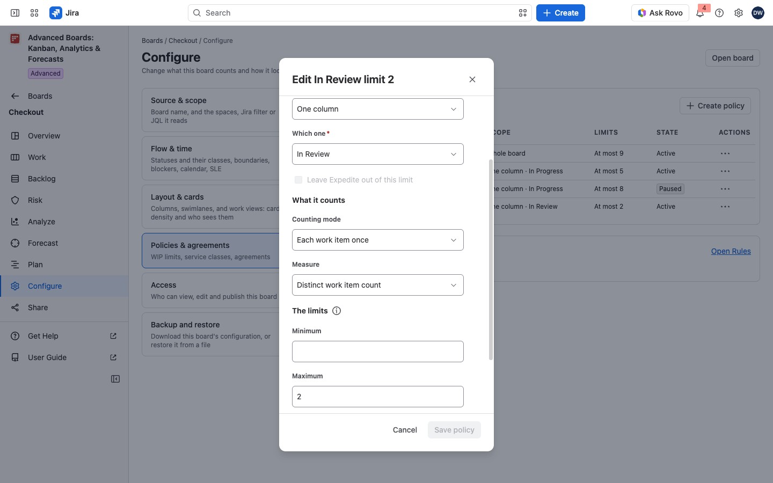
Task: Toggle the Jira sidebar collapse icon
Action: pyautogui.click(x=15, y=13)
